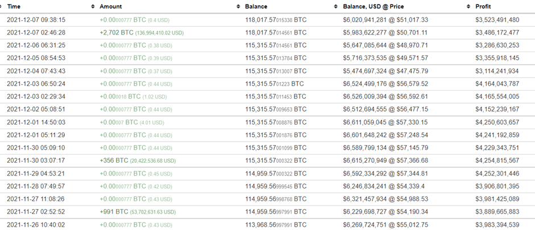Click the 2021-12-07 09:38:15 timestamp
Screen dimensions: 535x230
pos(36,19)
